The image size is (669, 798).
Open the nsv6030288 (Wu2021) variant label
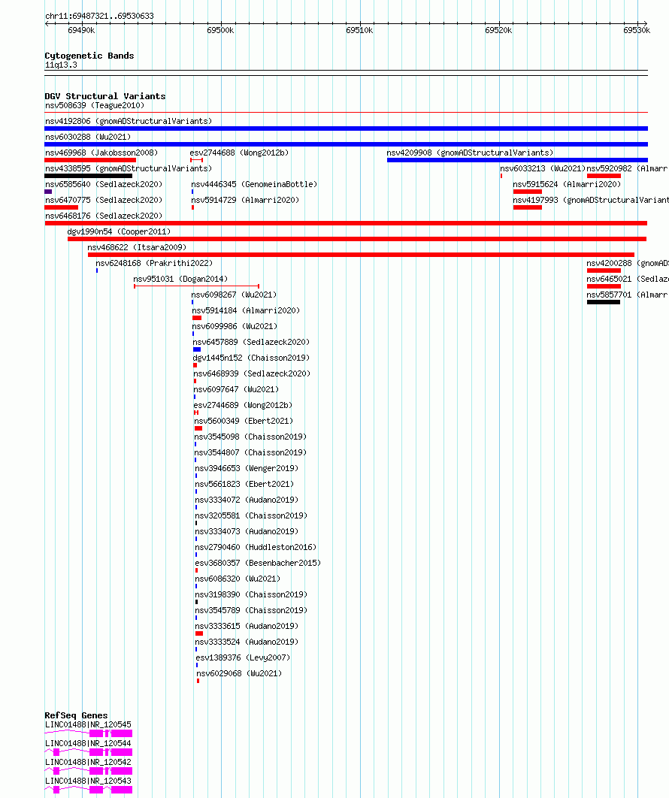(x=88, y=137)
